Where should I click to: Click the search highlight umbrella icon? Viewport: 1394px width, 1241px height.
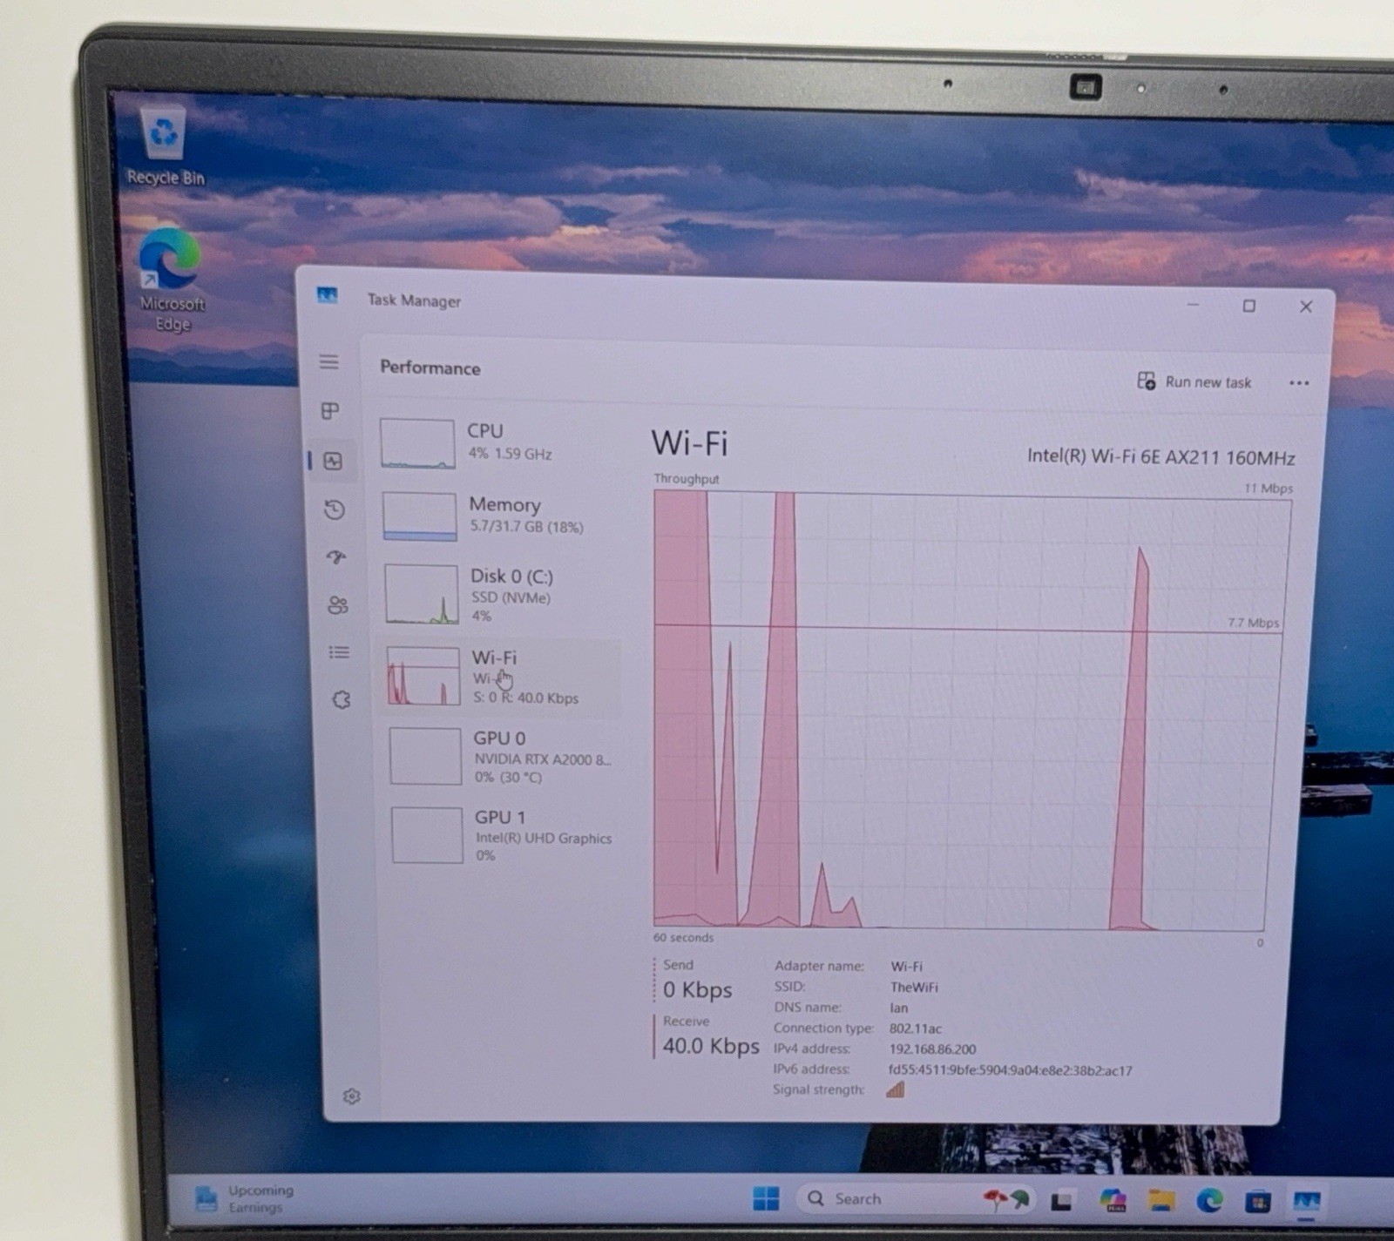(x=1006, y=1200)
